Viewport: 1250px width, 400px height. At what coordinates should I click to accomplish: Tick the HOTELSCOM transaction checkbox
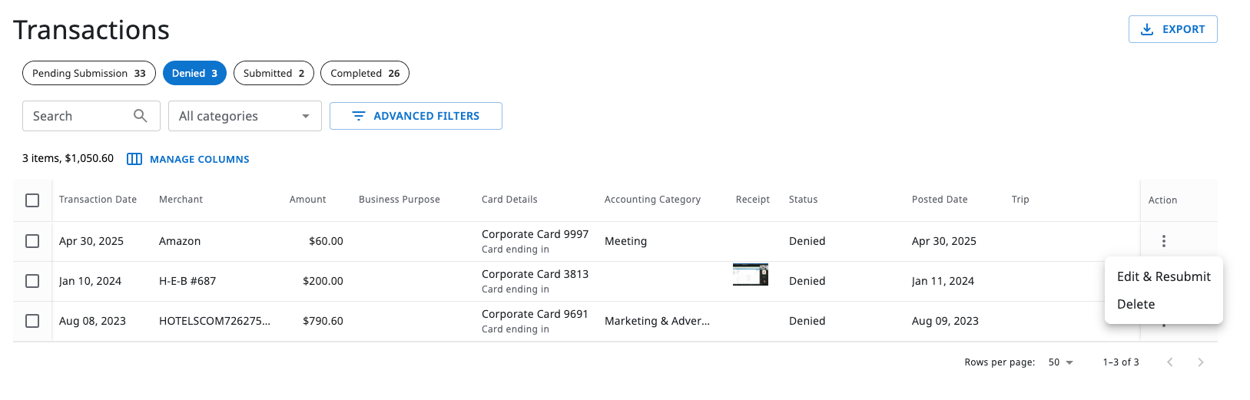[32, 321]
